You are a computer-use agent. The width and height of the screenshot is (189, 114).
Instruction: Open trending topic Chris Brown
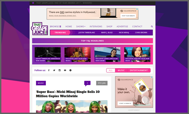click(x=141, y=33)
